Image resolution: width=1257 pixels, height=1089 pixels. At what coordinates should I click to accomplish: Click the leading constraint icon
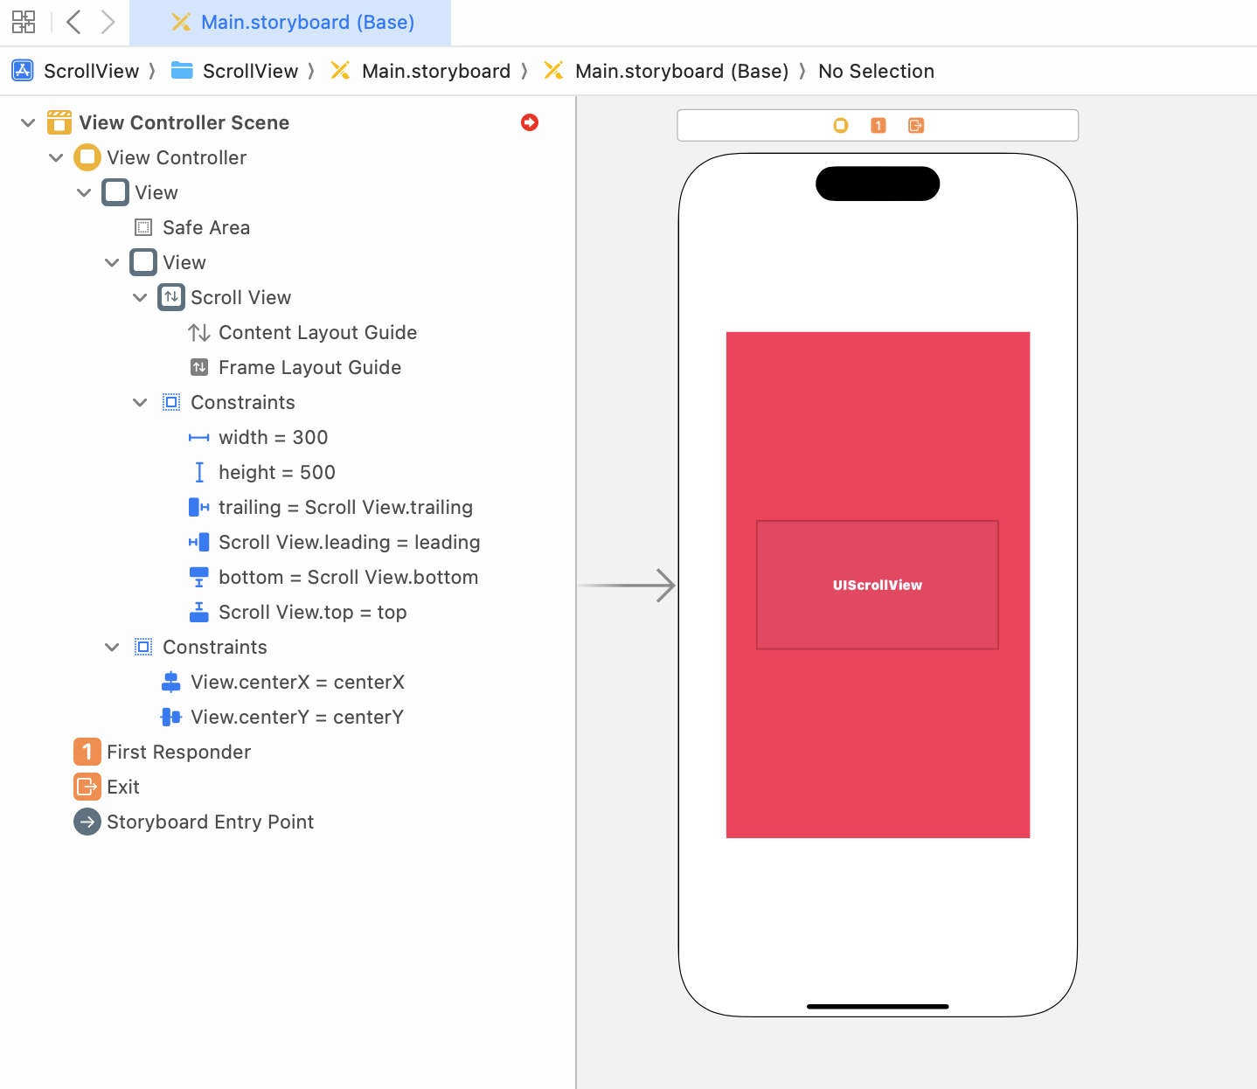click(199, 542)
